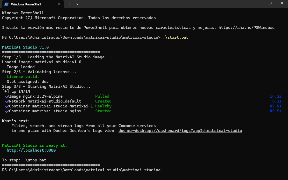Click the 49.5s duration value
288x180 pixels.
(276, 111)
